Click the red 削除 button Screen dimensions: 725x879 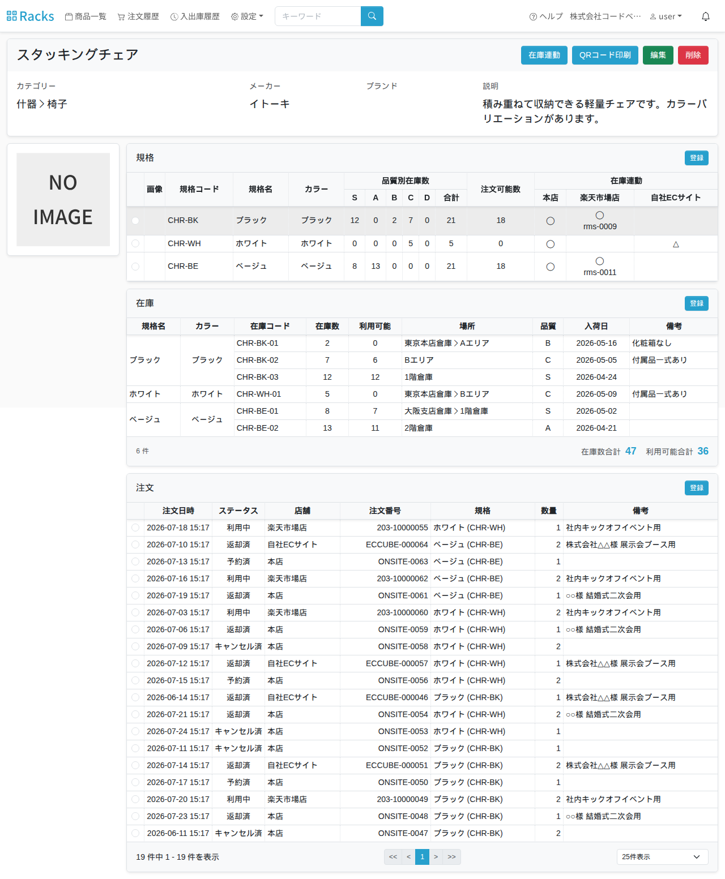tap(693, 55)
